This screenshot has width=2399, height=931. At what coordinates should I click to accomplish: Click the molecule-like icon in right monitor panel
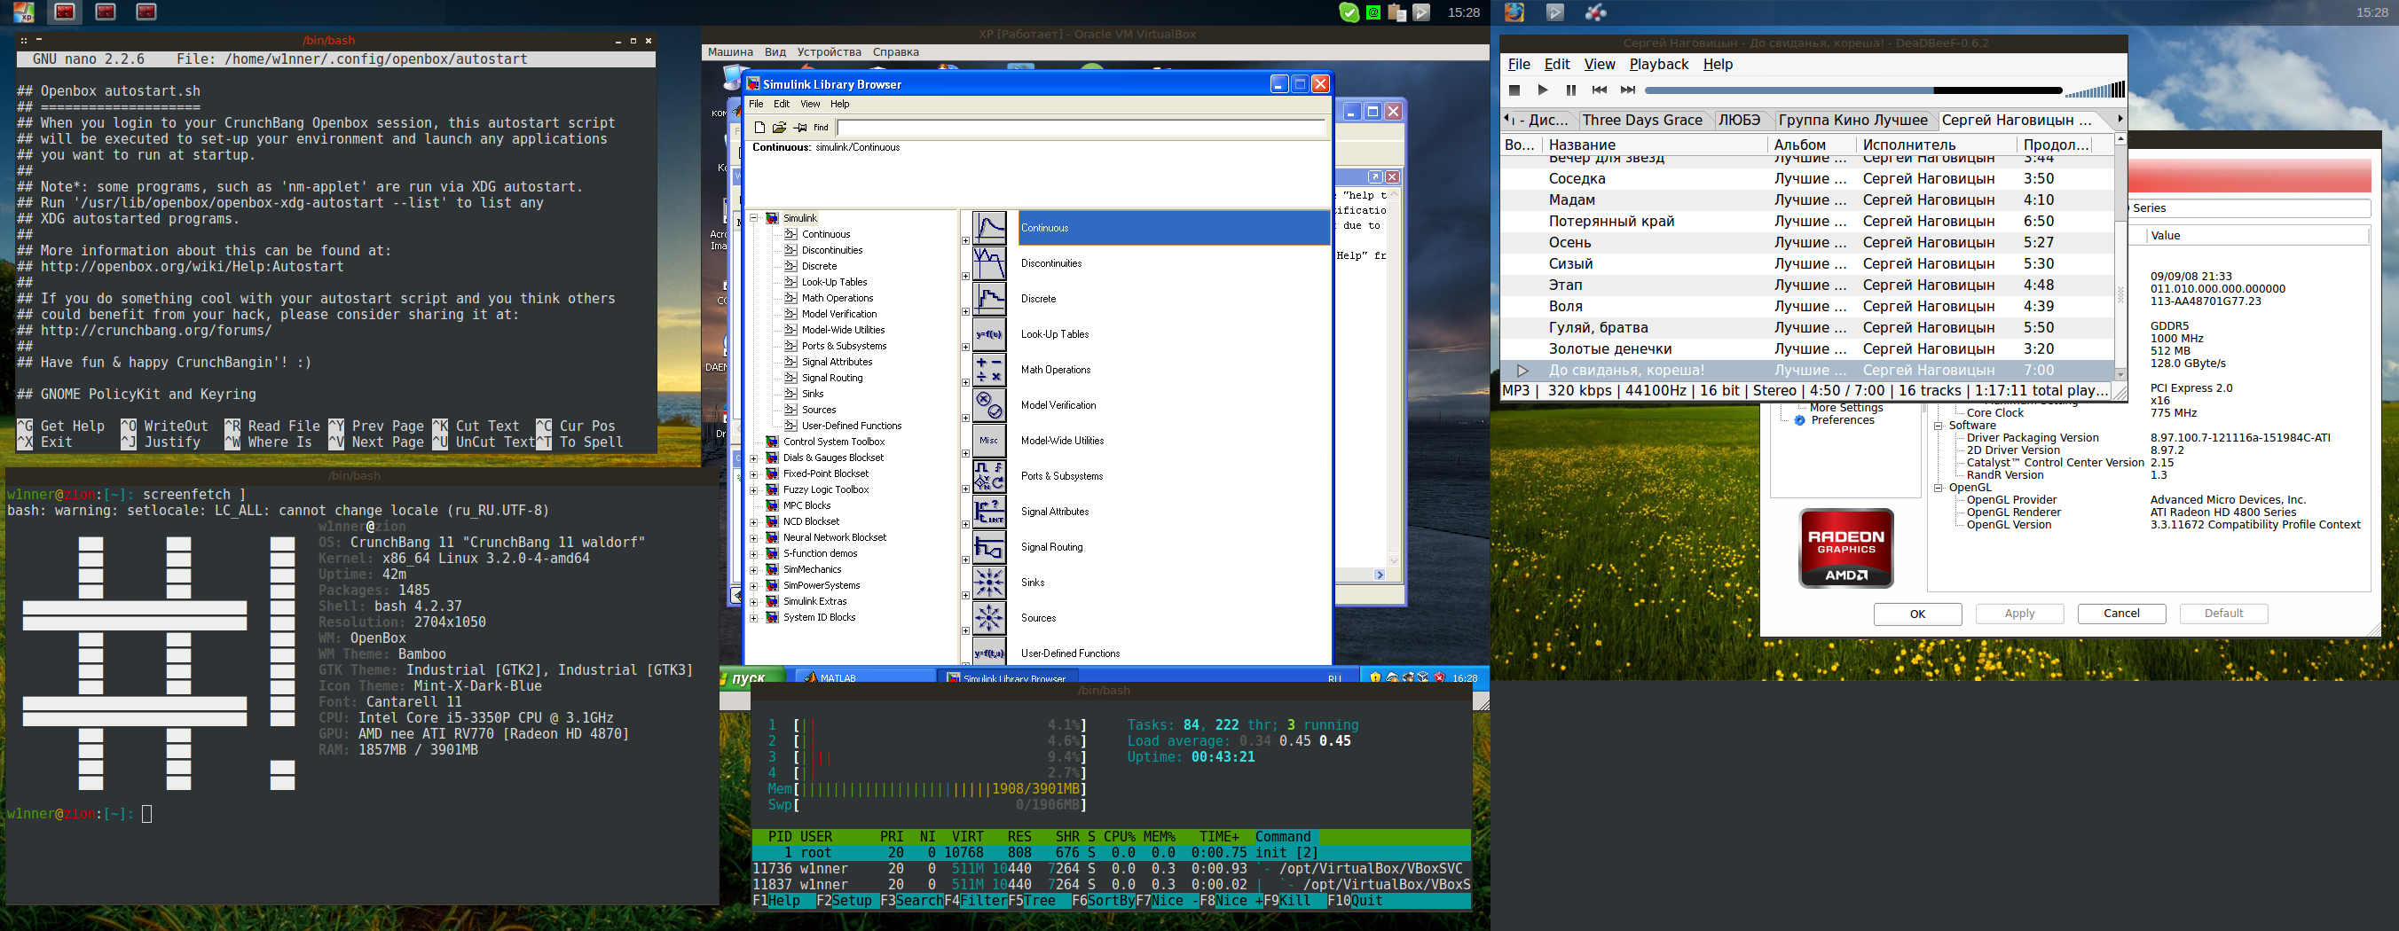point(1596,12)
